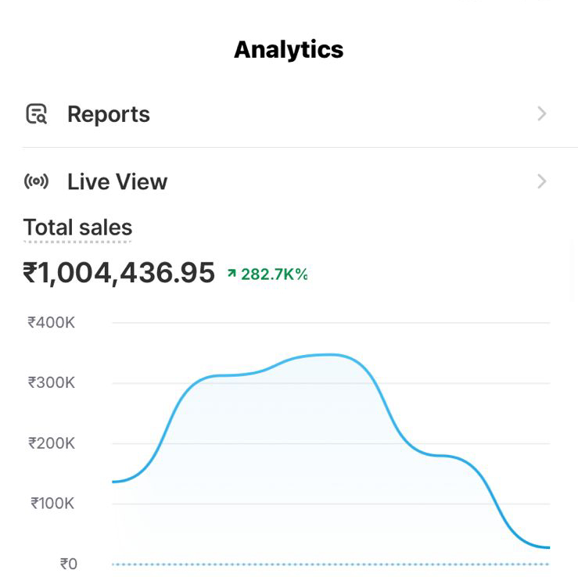The image size is (578, 577).
Task: Tap the Total sales dotted-underline label
Action: pyautogui.click(x=77, y=228)
